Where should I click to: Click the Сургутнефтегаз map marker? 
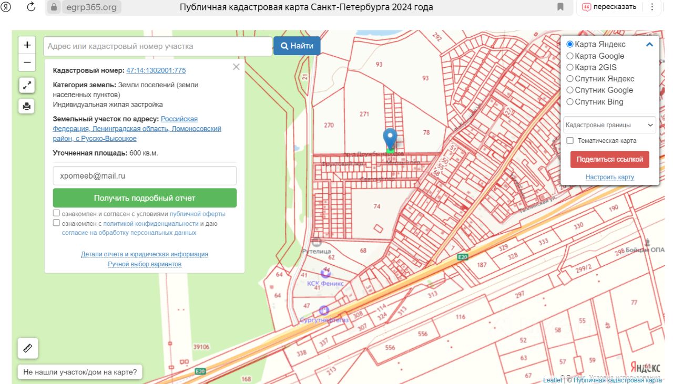[x=324, y=310]
